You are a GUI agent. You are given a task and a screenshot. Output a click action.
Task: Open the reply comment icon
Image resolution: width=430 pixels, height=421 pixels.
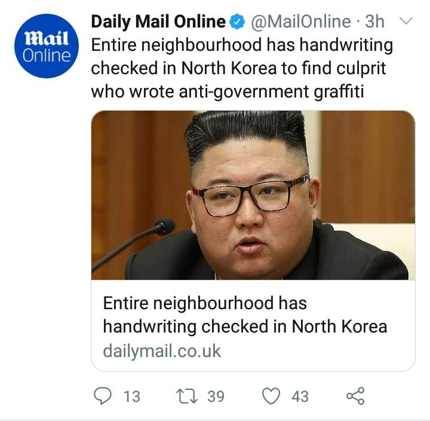(103, 396)
